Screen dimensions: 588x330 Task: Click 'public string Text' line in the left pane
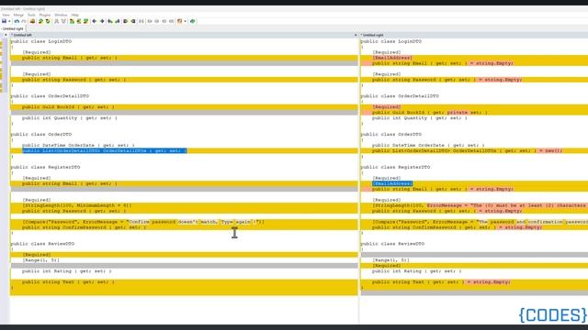pos(68,282)
